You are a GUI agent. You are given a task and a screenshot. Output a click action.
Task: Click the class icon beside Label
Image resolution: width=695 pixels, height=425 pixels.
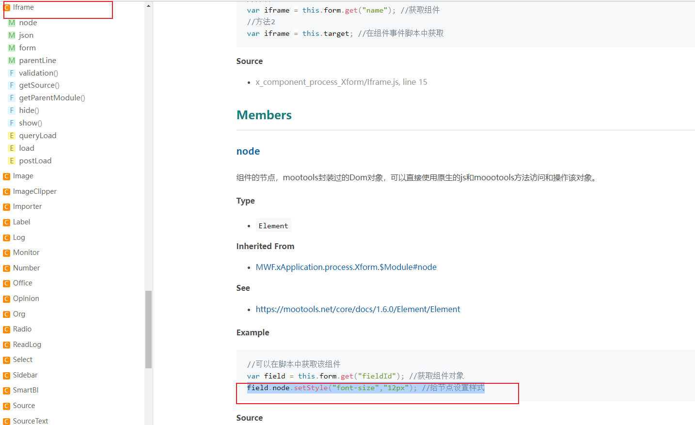click(x=7, y=222)
